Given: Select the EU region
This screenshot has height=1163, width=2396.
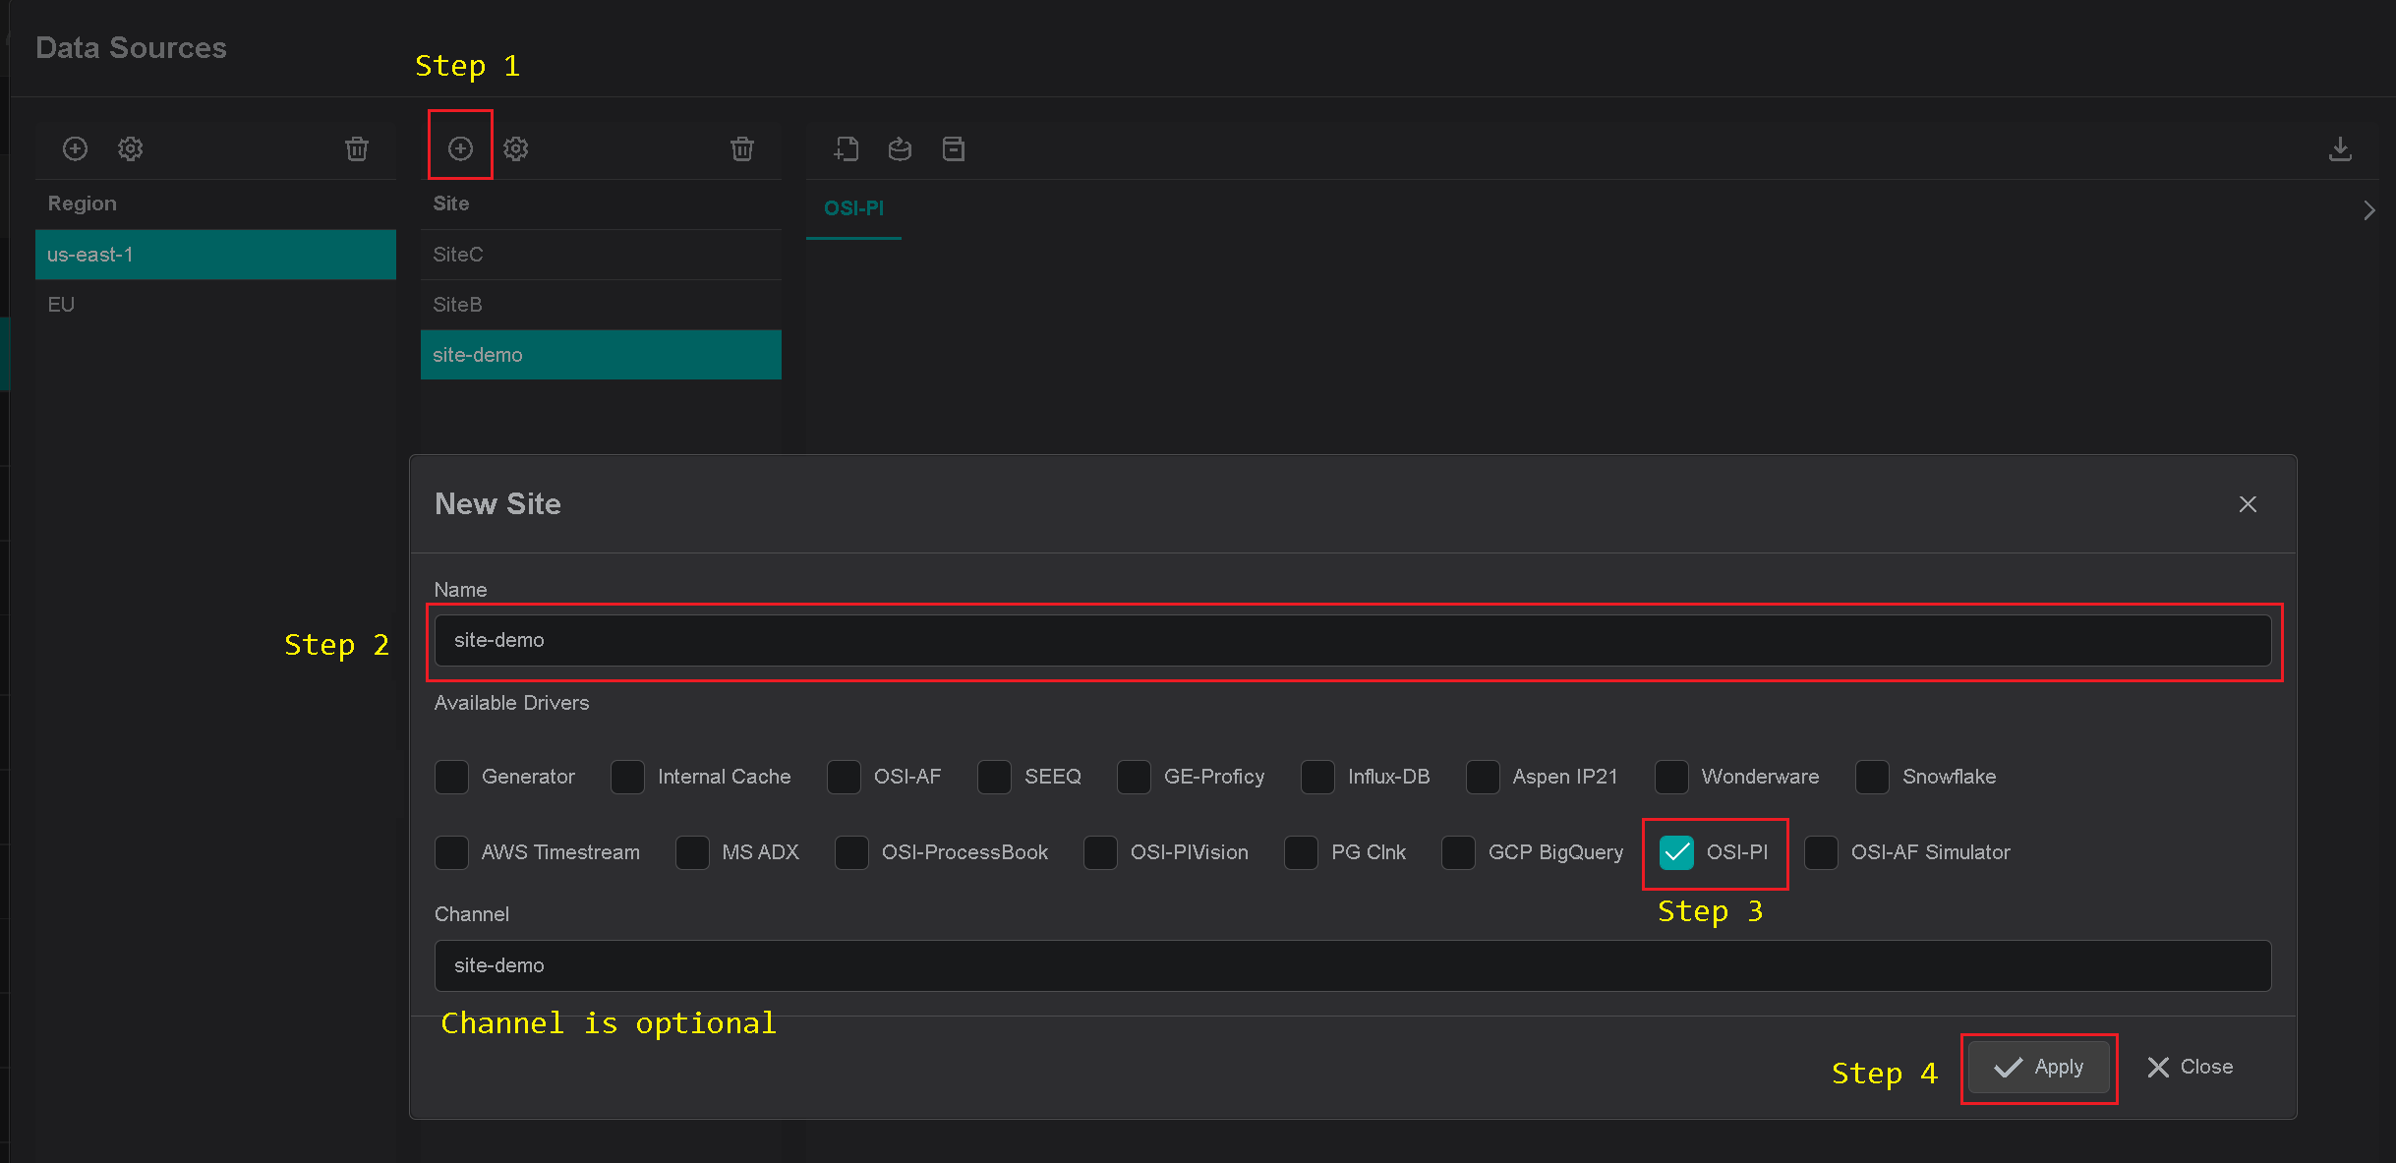Looking at the screenshot, I should (x=215, y=305).
